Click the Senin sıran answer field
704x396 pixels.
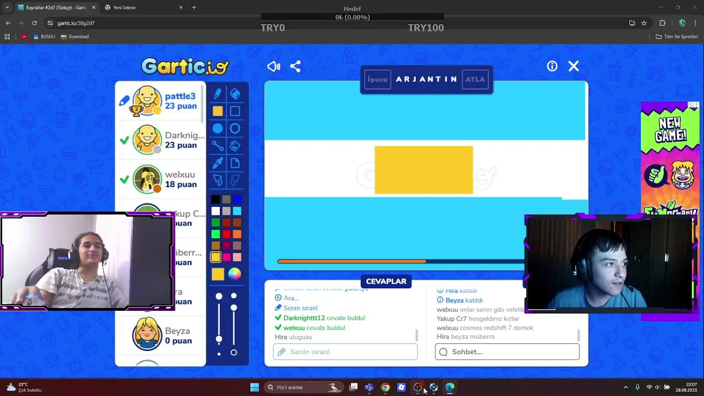(345, 351)
